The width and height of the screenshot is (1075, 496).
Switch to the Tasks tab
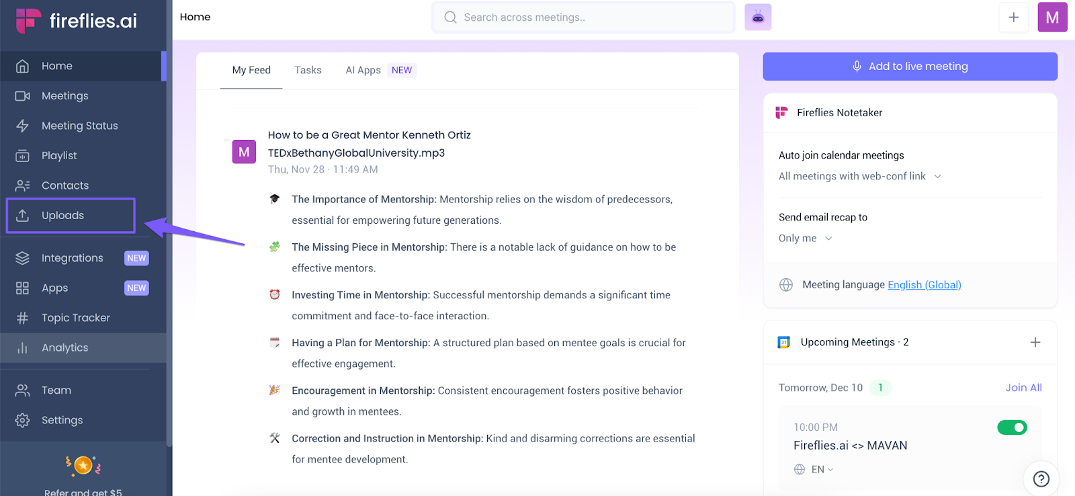308,70
